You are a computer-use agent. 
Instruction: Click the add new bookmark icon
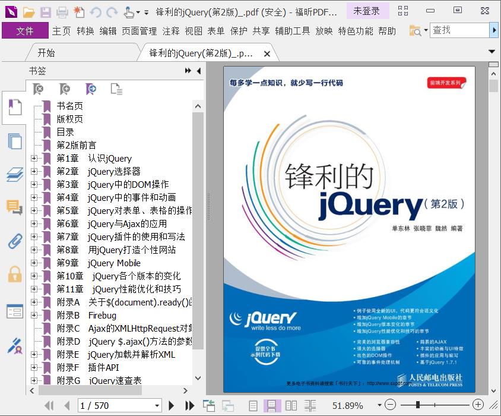(65, 89)
